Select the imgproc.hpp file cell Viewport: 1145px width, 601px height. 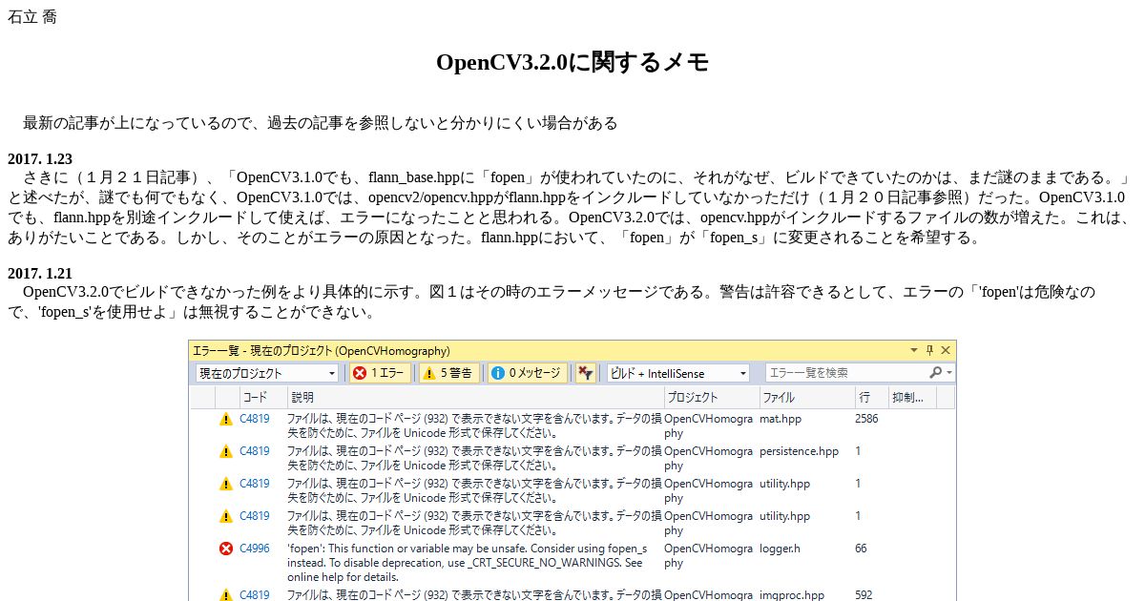click(791, 594)
